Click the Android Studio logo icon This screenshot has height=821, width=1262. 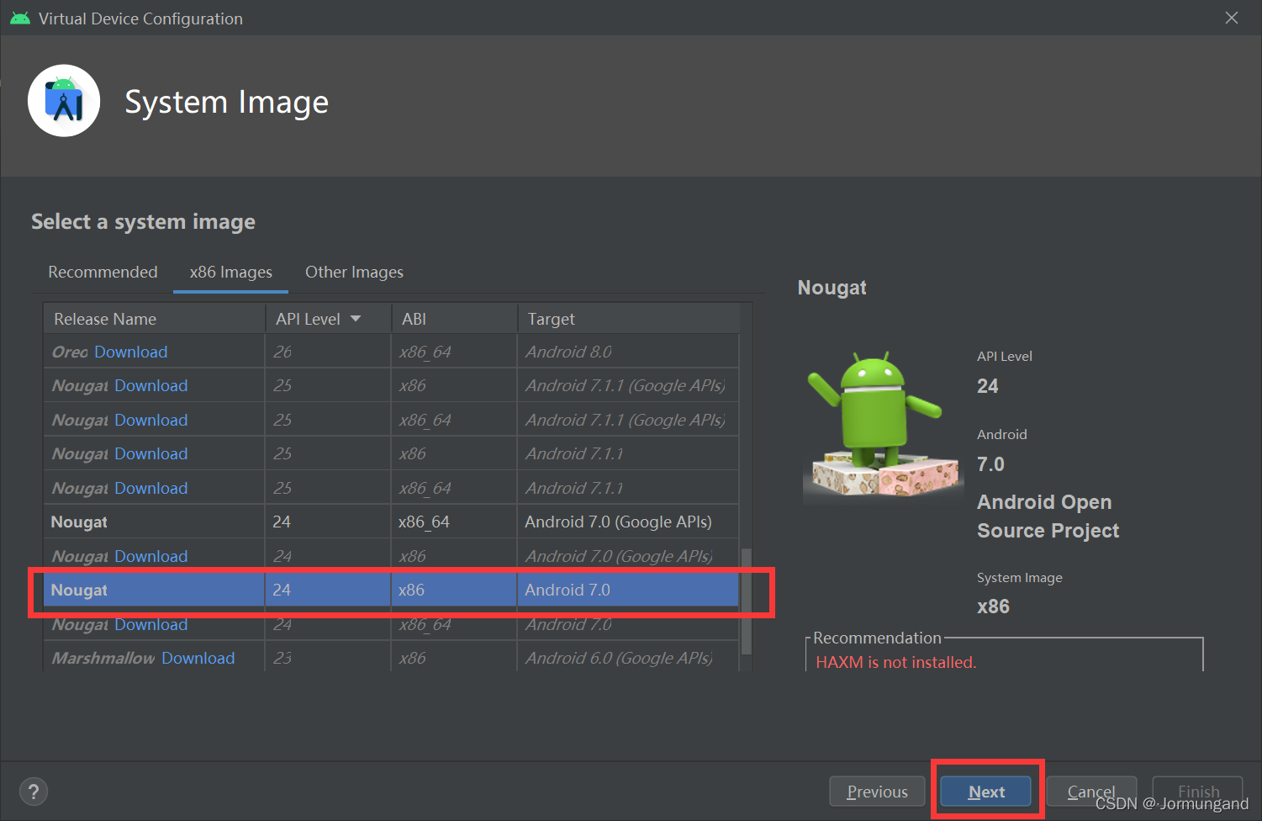tap(64, 101)
